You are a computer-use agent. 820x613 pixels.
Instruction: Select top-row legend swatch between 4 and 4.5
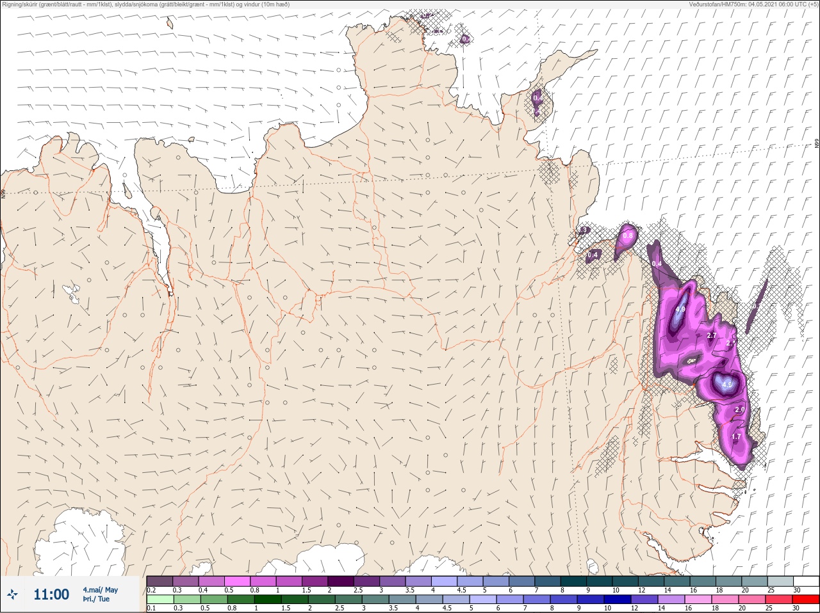pos(445,581)
